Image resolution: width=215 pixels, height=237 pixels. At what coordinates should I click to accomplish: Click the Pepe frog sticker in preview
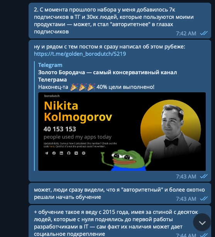(x=127, y=160)
